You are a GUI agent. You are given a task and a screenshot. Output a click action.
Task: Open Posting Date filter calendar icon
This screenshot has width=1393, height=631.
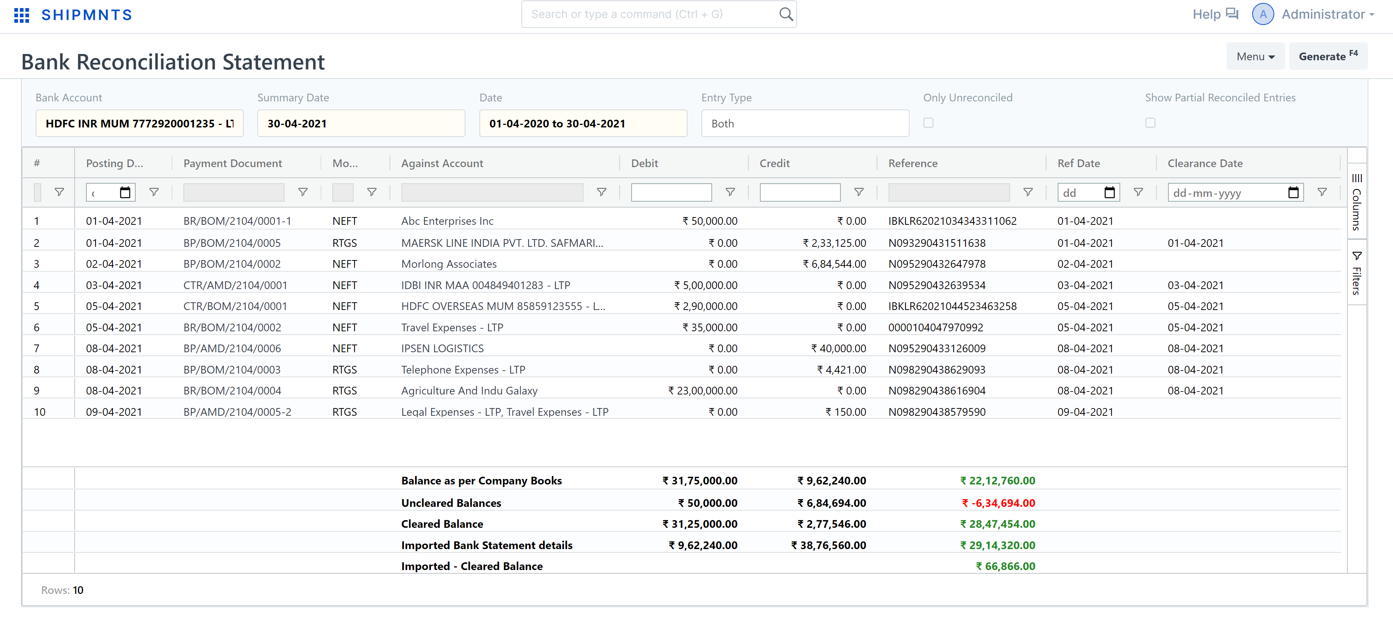click(125, 192)
